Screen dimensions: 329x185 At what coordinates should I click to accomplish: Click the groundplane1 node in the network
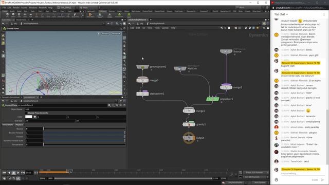click(x=142, y=67)
